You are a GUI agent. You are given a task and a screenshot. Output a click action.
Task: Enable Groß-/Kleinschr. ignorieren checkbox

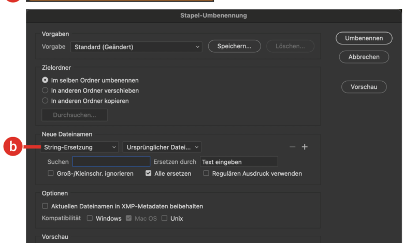(x=51, y=173)
